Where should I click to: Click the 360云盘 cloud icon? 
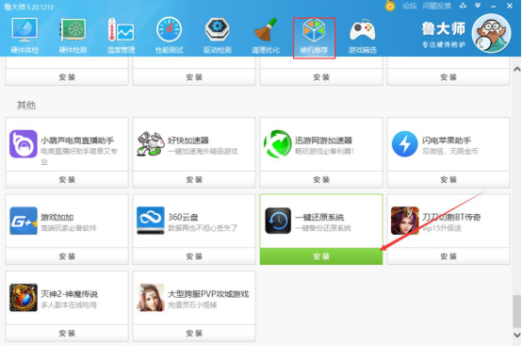click(x=151, y=221)
